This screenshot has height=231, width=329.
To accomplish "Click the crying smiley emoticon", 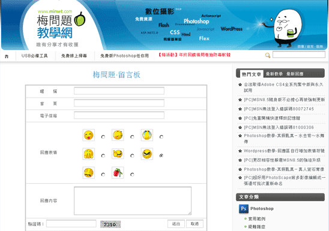I will 147,135.
